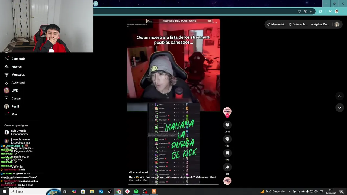Save video with bookmark icon
The height and width of the screenshot is (195, 347).
coord(227,153)
